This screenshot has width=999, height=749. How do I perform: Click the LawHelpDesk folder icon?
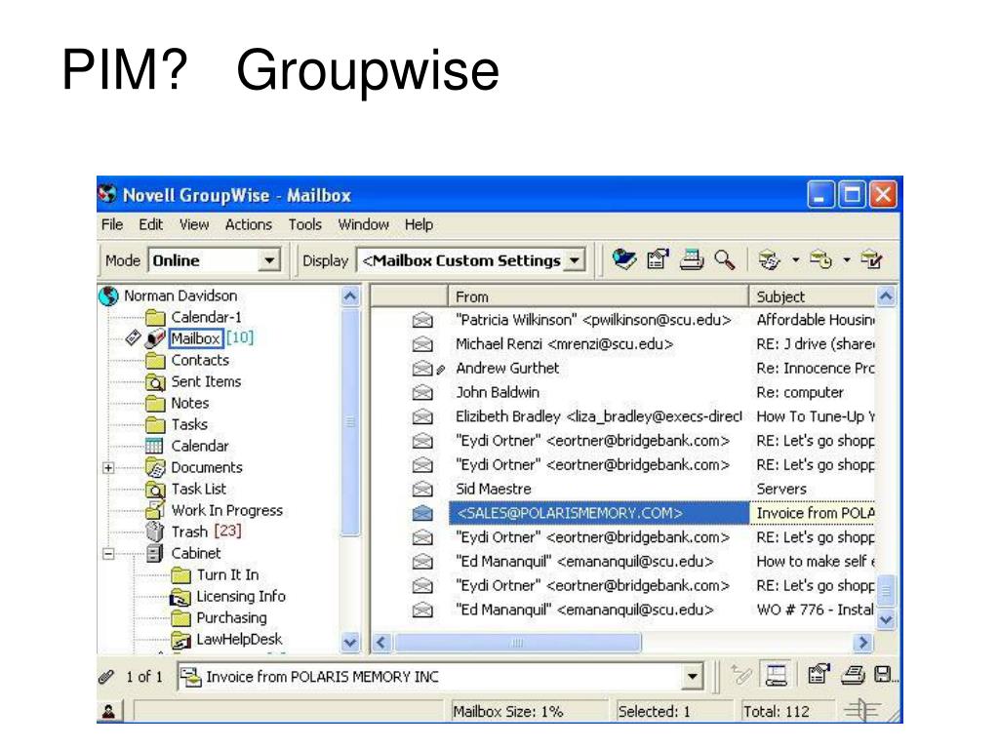[x=180, y=641]
